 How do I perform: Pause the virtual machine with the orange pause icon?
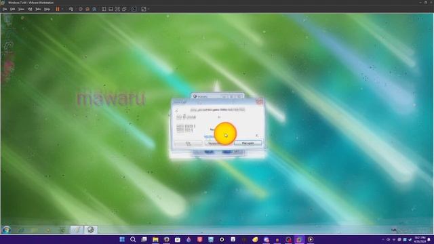(x=58, y=9)
